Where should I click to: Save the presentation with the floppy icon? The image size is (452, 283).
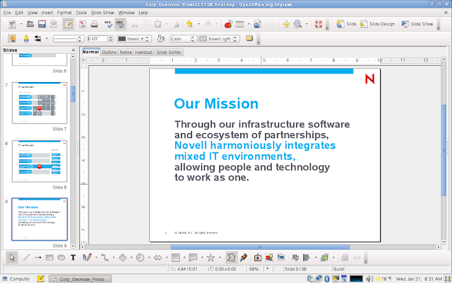tap(42, 24)
